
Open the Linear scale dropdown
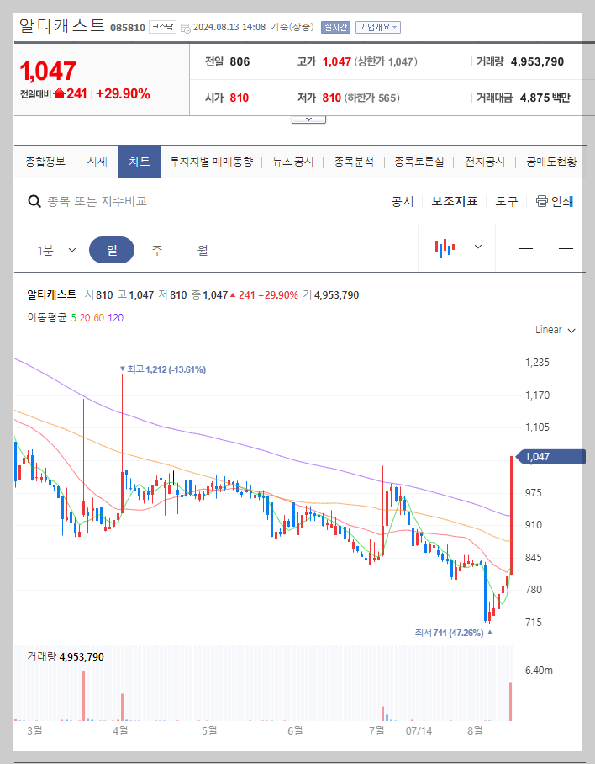tap(553, 330)
